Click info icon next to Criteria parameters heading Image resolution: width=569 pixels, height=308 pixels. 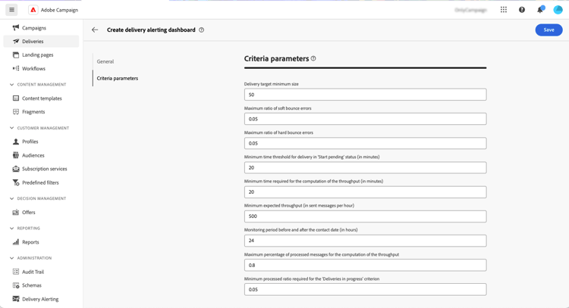pyautogui.click(x=313, y=58)
